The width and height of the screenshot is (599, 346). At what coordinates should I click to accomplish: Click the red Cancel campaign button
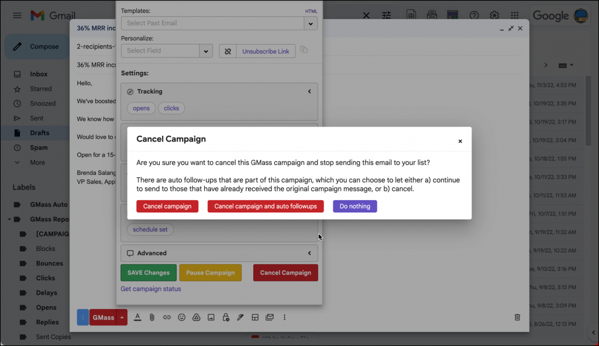(167, 206)
